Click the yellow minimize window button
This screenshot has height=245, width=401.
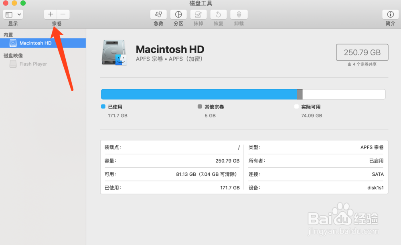pos(14,3)
